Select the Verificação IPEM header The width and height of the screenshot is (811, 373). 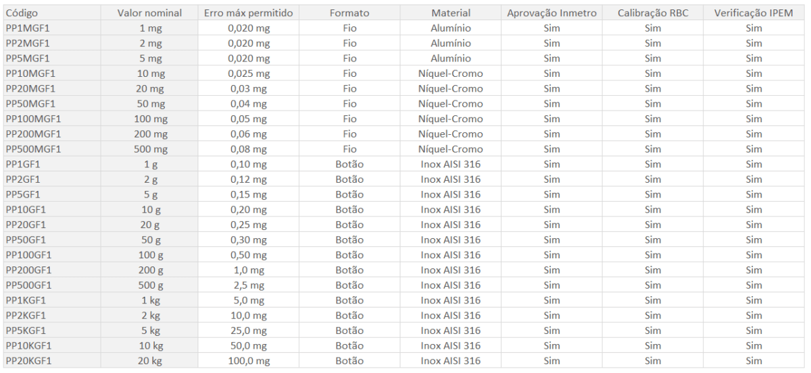tap(754, 13)
